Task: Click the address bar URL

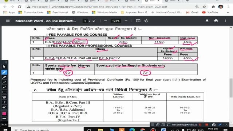Action: coord(109,7)
